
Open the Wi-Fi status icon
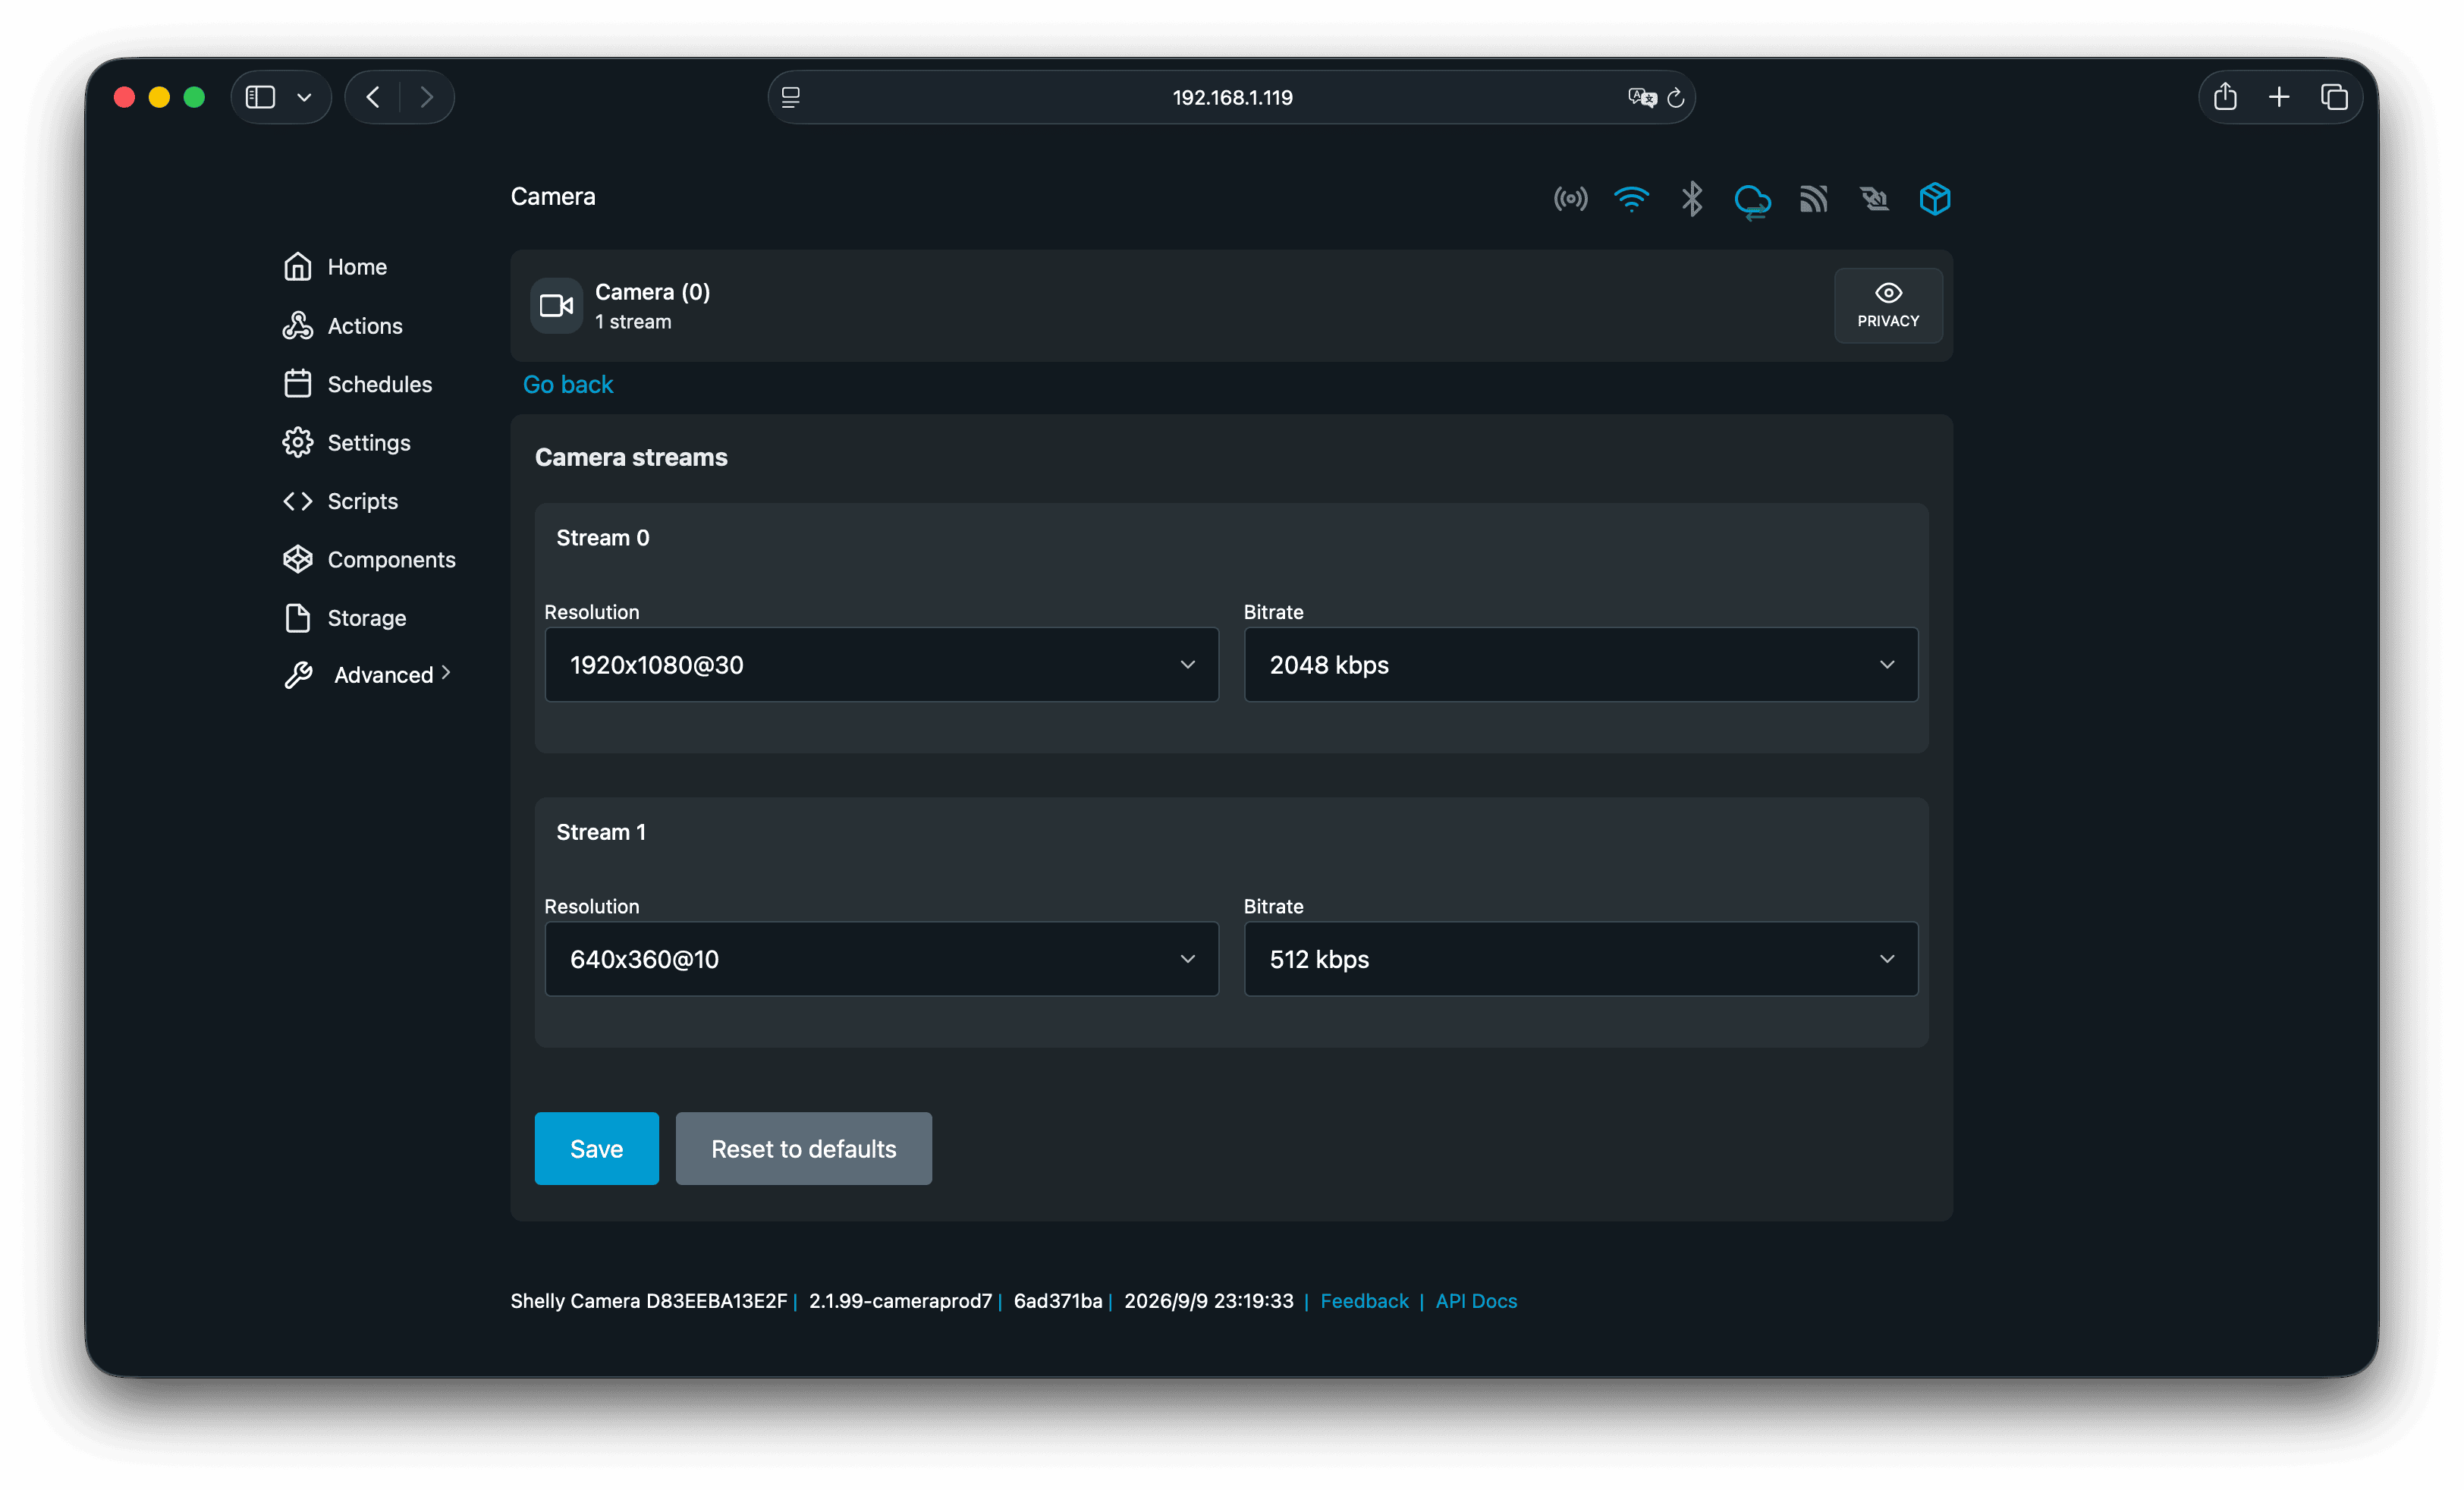[1631, 199]
